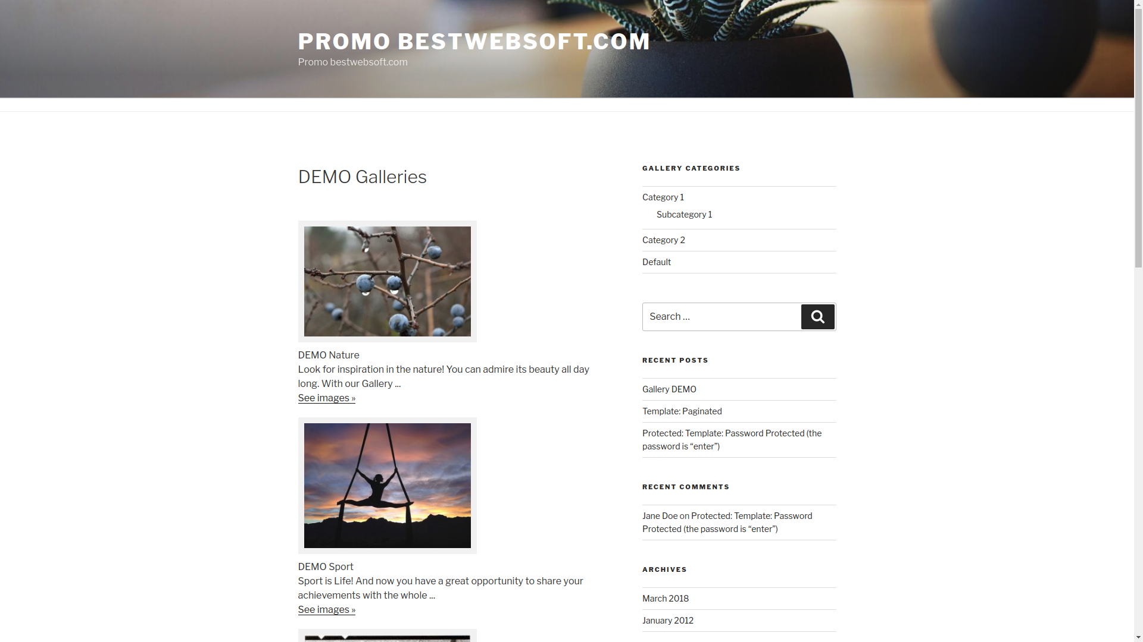Open Protected Template password post
This screenshot has width=1143, height=642.
[731, 439]
